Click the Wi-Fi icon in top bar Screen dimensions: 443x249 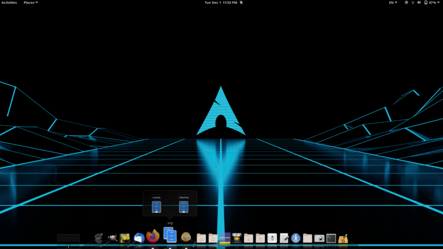(x=413, y=2)
